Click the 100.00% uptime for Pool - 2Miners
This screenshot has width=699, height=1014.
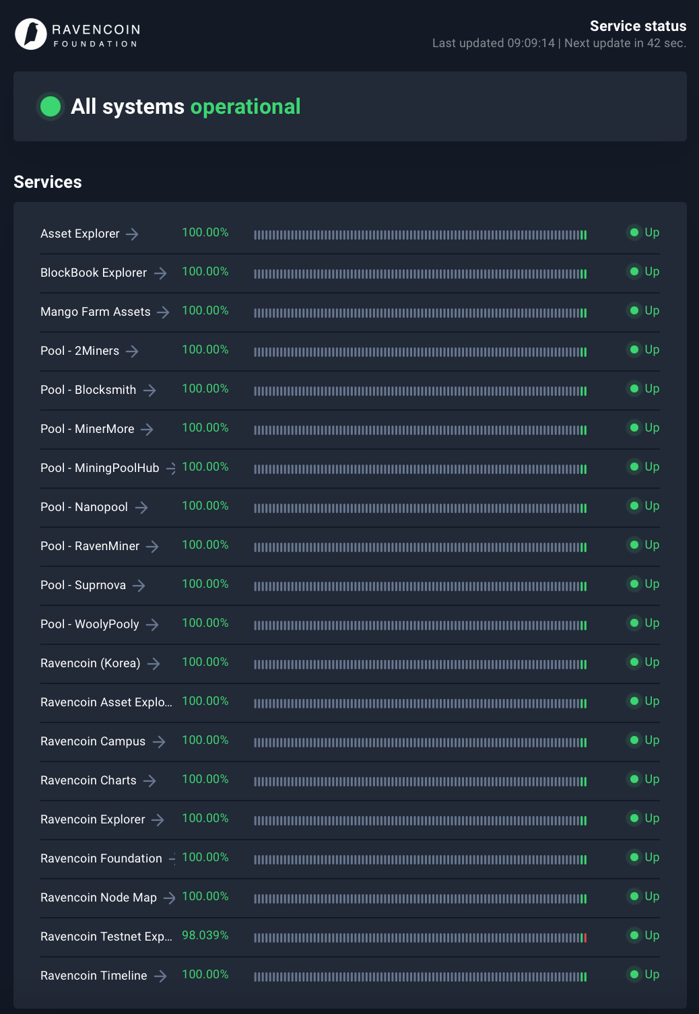point(205,349)
